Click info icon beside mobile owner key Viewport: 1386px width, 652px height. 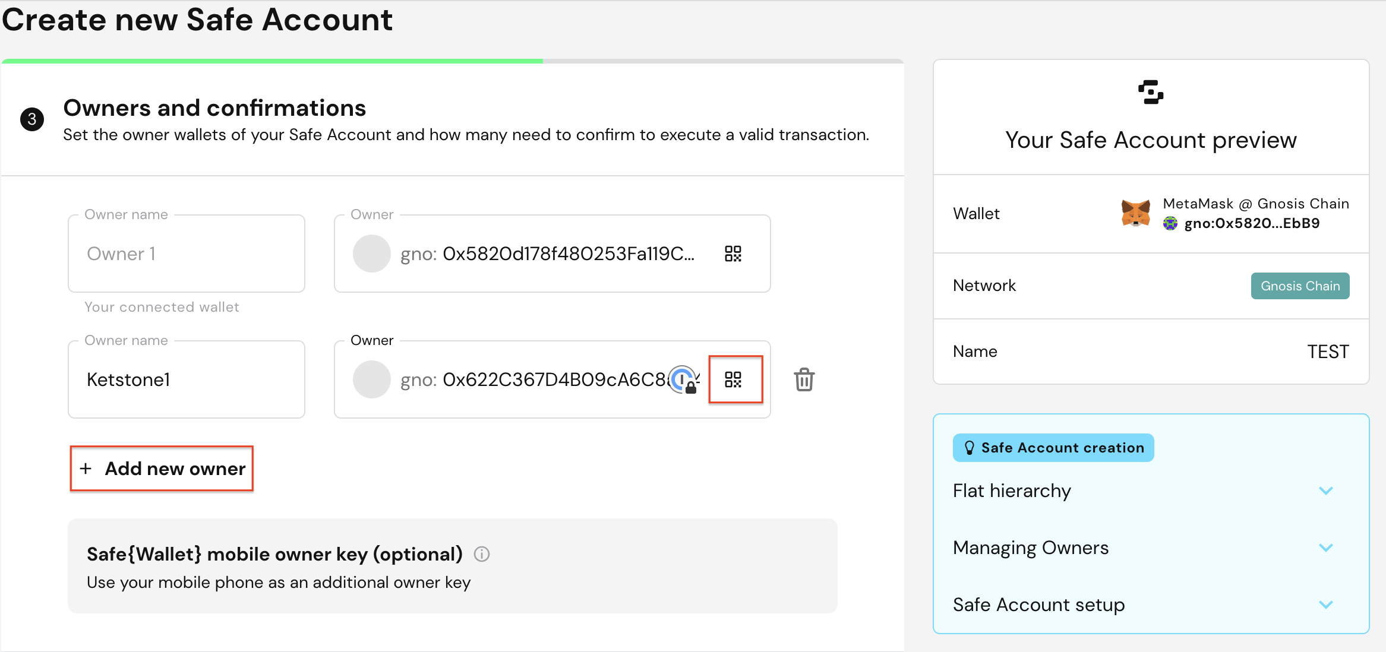(x=482, y=554)
